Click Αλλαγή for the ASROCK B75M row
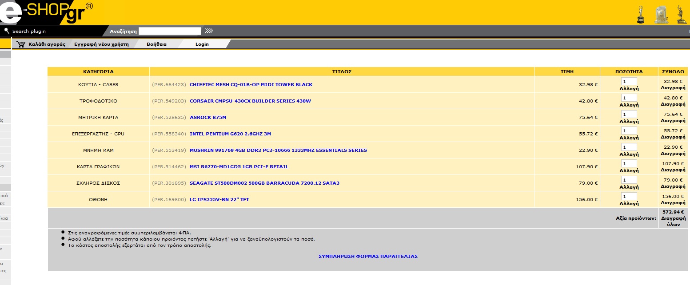 [x=629, y=121]
